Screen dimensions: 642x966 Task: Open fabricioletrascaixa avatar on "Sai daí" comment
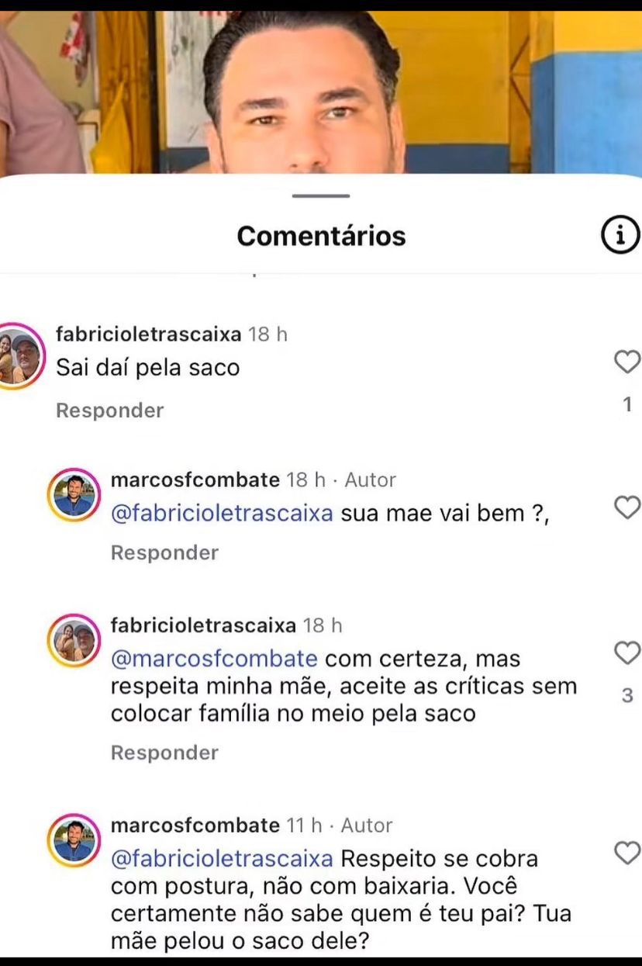click(19, 355)
